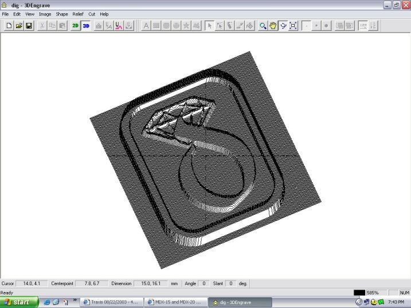Screen dimensions: 411x308
Task: Click the pink cutting path icon
Action: (119, 26)
